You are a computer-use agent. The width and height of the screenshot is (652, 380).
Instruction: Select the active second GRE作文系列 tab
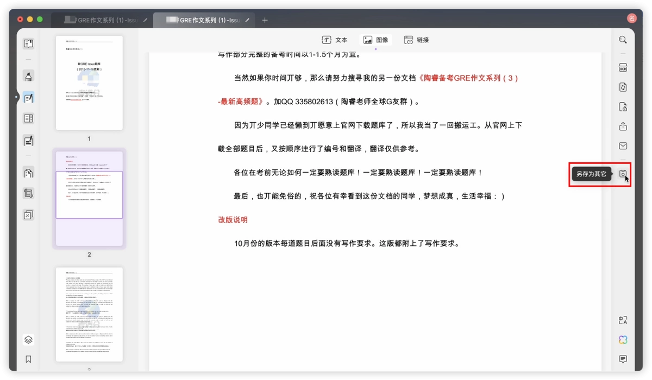(204, 20)
